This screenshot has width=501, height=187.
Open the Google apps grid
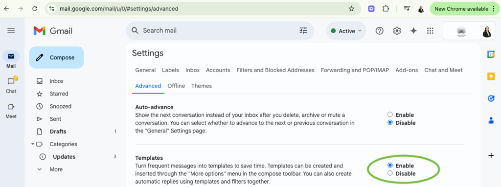click(x=430, y=31)
